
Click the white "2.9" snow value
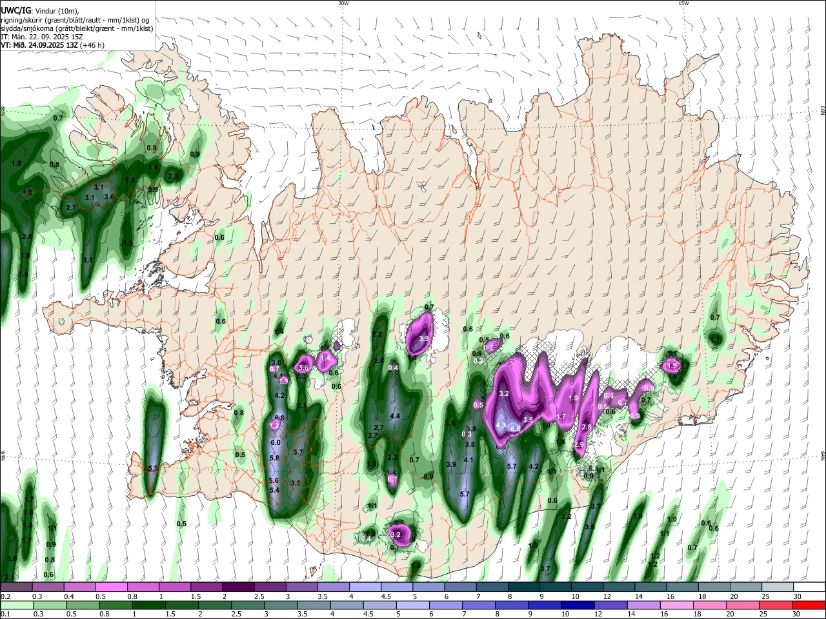[578, 444]
